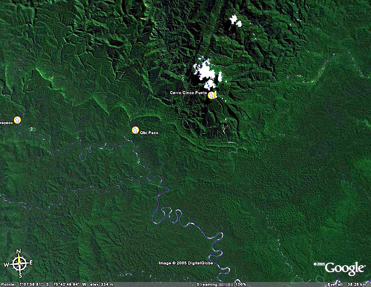Click the large white cloud on the map

[206, 72]
